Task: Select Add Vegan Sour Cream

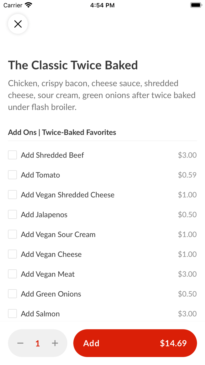Action: (x=12, y=234)
